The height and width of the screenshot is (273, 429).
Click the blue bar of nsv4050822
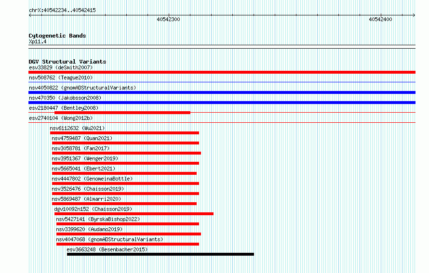tap(222, 92)
